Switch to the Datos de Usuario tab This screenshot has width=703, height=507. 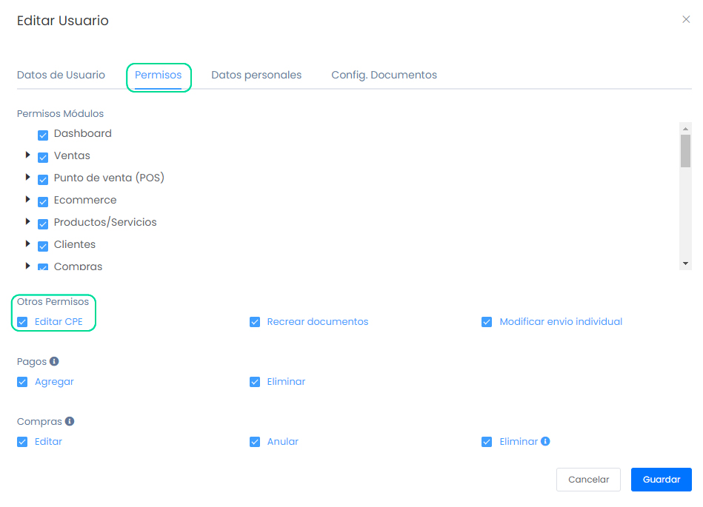61,75
